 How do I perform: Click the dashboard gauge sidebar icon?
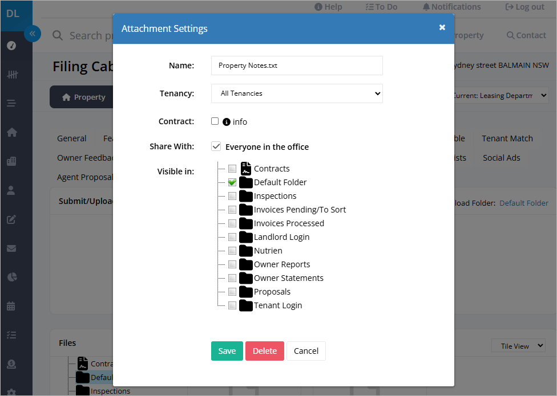(x=11, y=46)
